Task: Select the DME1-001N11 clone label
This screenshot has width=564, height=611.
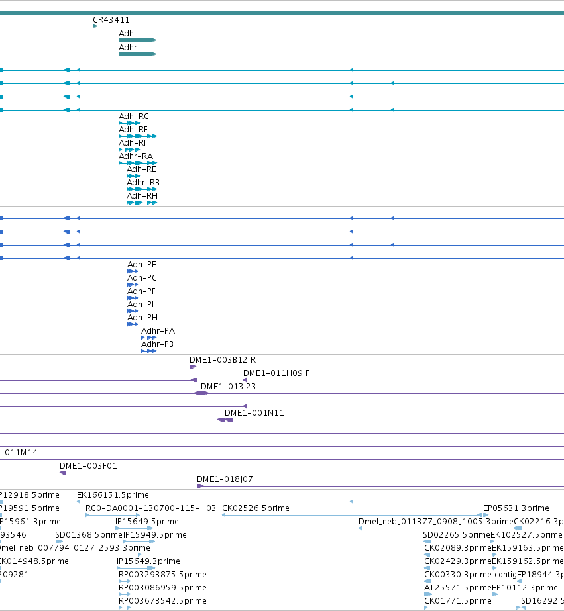Action: click(x=254, y=412)
